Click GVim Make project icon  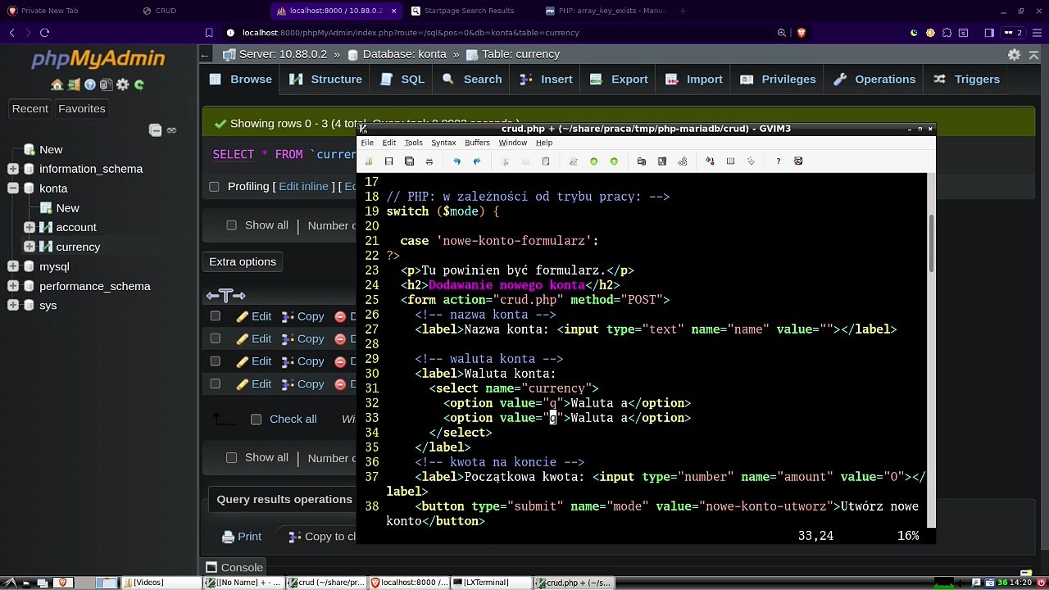pos(710,161)
